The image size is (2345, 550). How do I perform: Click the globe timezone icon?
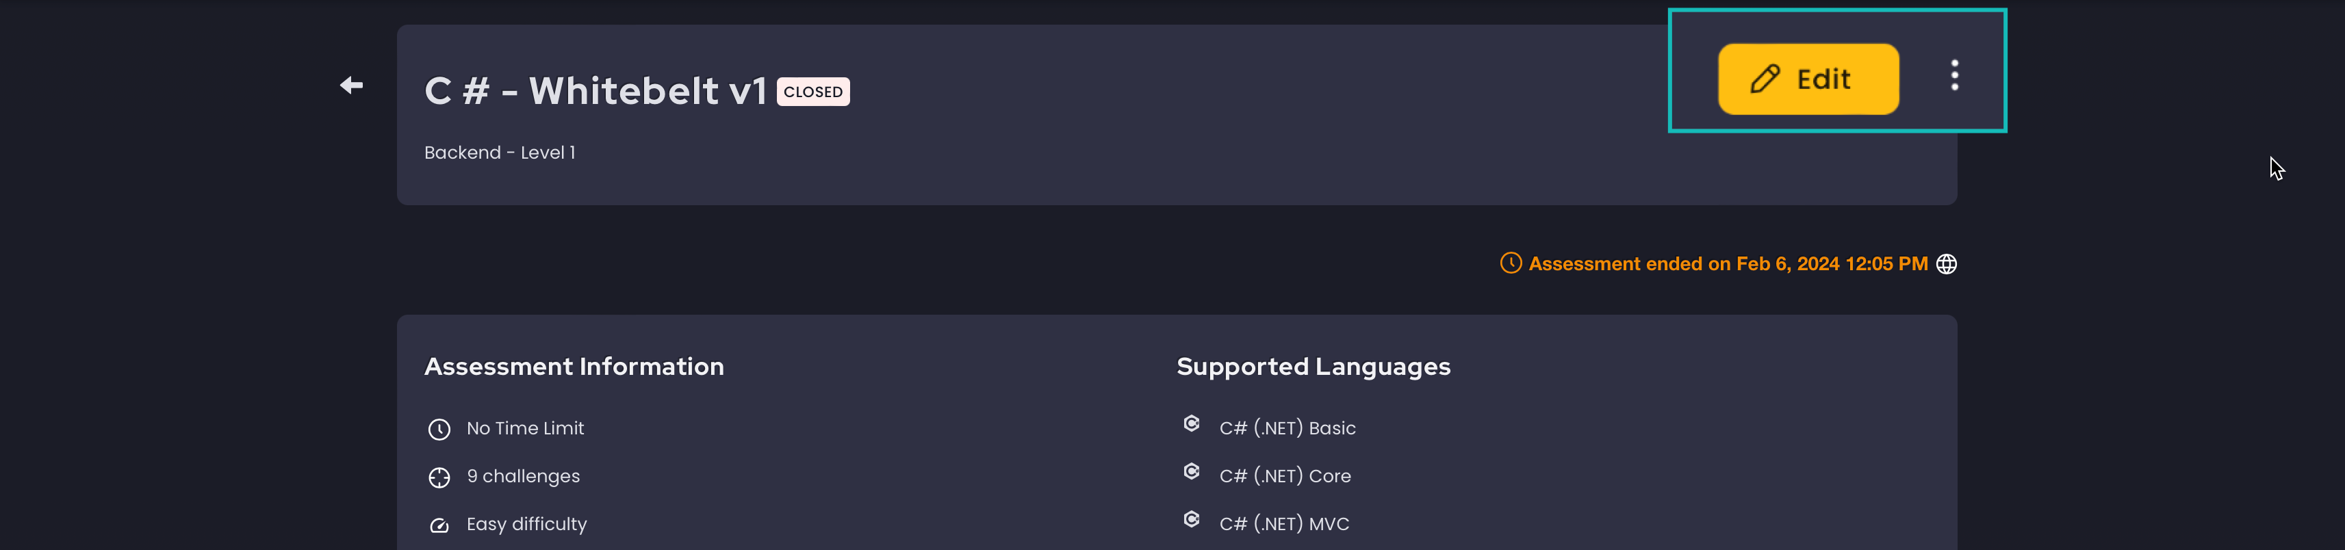[1946, 263]
